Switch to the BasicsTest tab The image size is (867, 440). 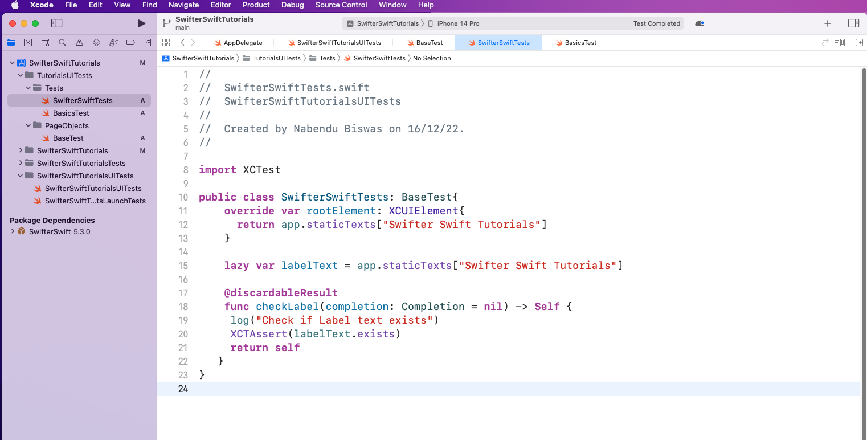575,43
